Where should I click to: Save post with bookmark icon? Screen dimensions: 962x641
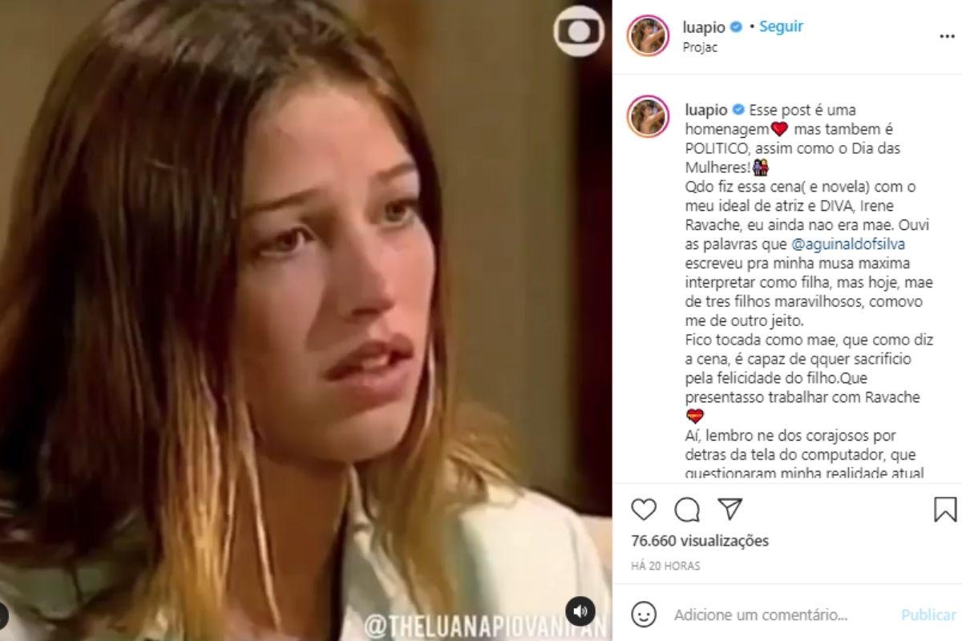point(945,510)
